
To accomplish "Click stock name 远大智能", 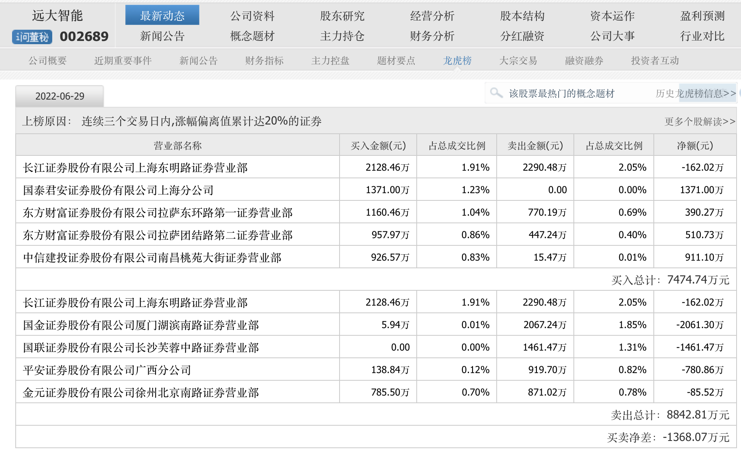I will [57, 16].
